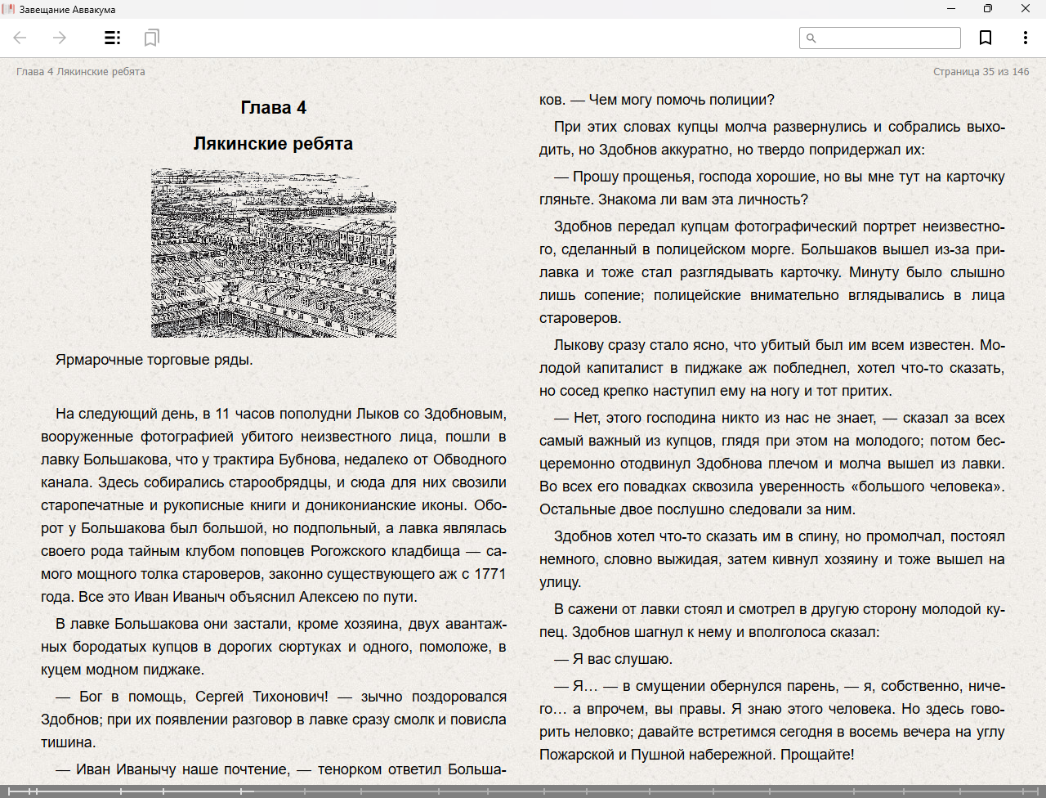Viewport: 1046px width, 798px height.
Task: Open the table of contents list
Action: tap(112, 38)
